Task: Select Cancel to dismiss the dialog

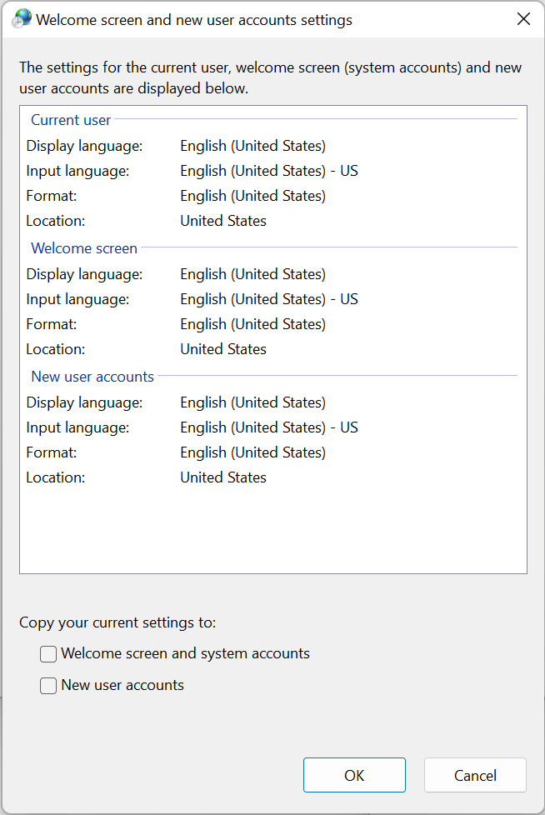Action: [475, 775]
